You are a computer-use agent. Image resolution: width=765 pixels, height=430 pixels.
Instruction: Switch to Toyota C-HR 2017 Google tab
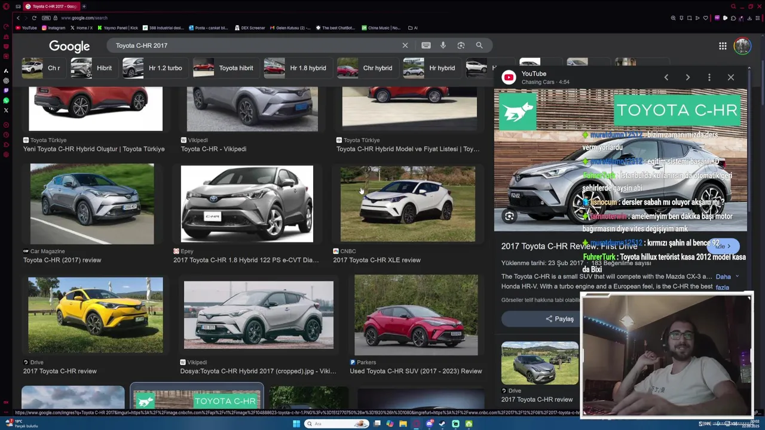click(x=51, y=7)
